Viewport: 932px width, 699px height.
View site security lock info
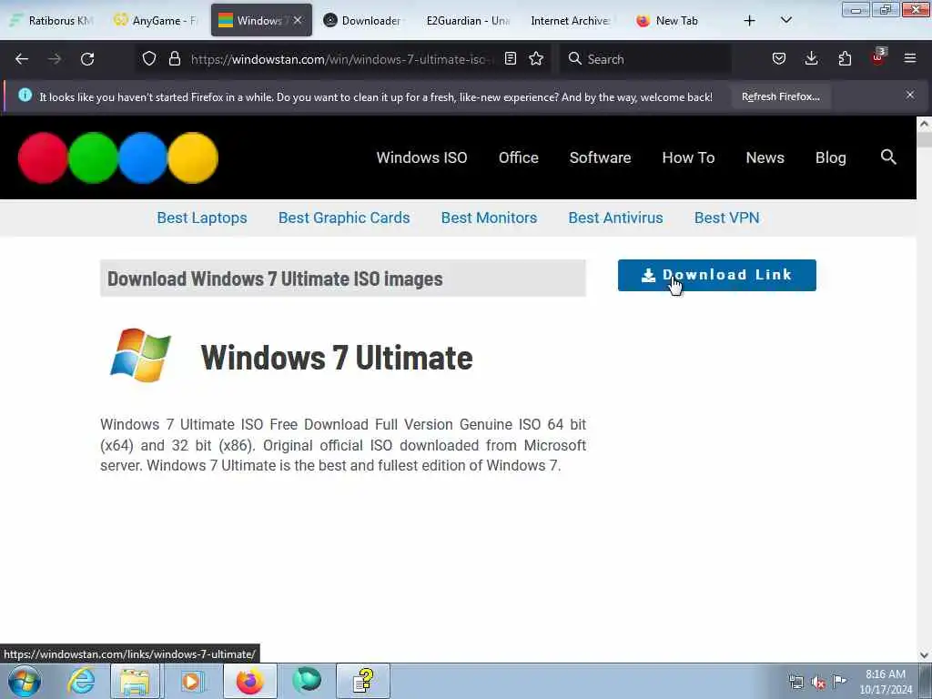[x=174, y=59]
